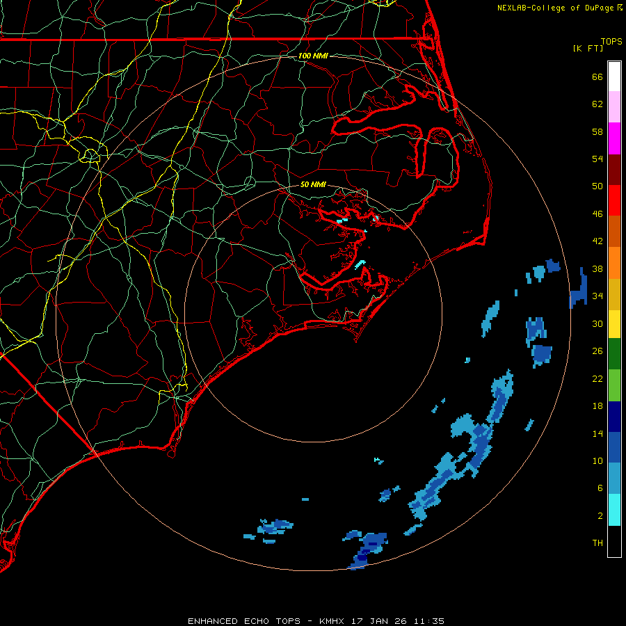This screenshot has height=626, width=626.
Task: Click the '[K FT]' units label
Action: pos(588,48)
